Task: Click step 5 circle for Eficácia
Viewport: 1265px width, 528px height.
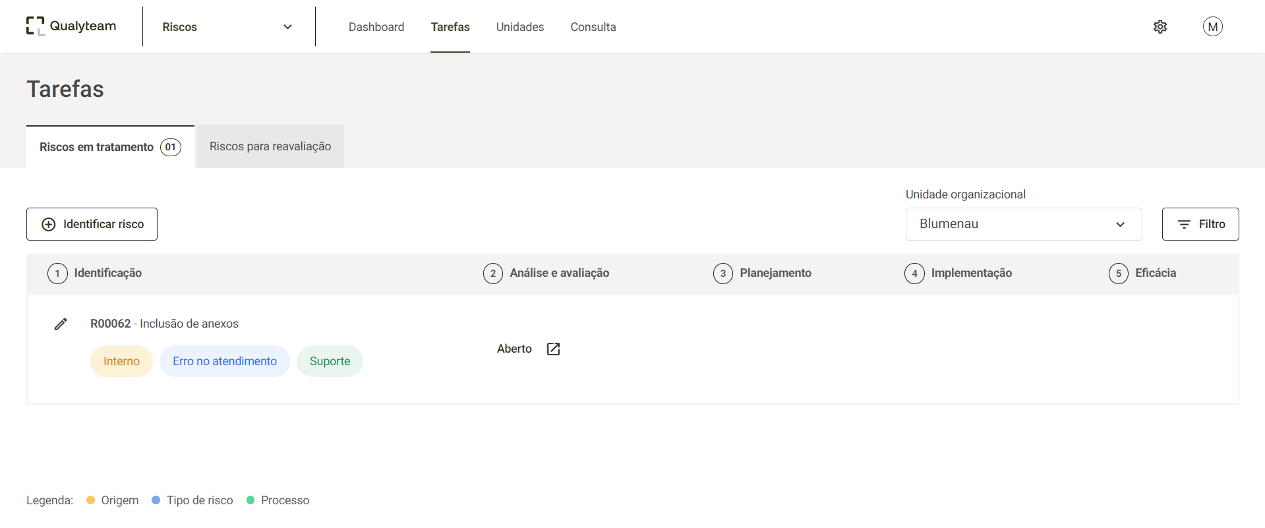Action: (x=1119, y=274)
